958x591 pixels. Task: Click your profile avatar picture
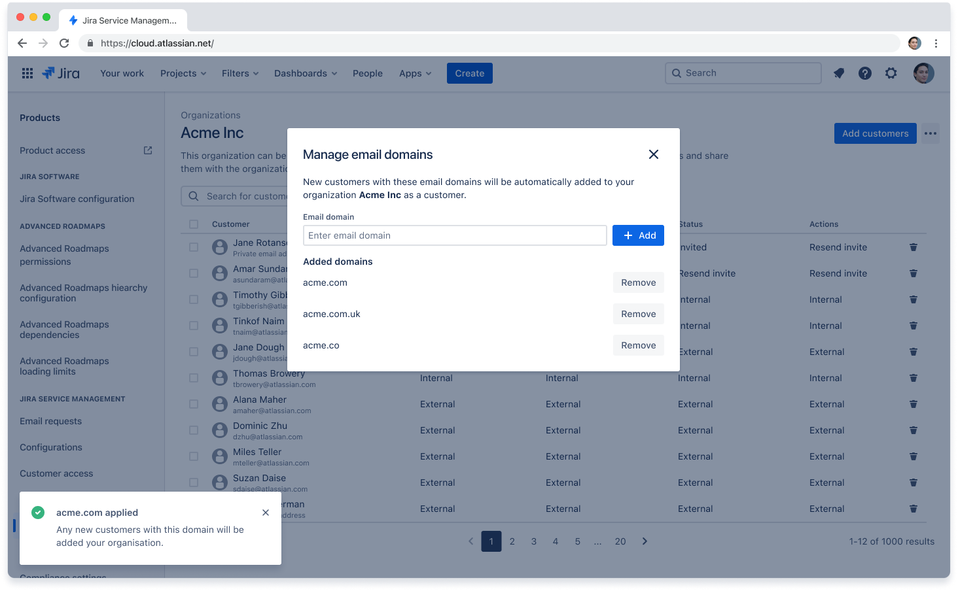point(924,73)
